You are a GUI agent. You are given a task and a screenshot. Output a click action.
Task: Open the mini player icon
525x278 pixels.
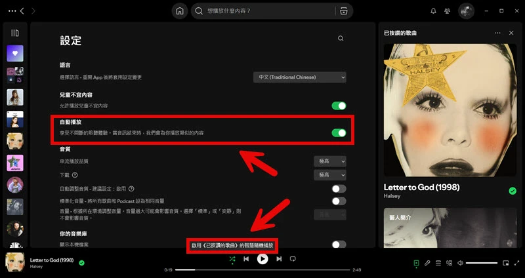(x=505, y=264)
